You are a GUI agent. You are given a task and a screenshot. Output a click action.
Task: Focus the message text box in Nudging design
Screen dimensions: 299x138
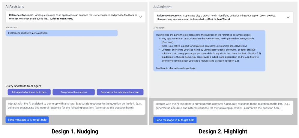pos(75,107)
